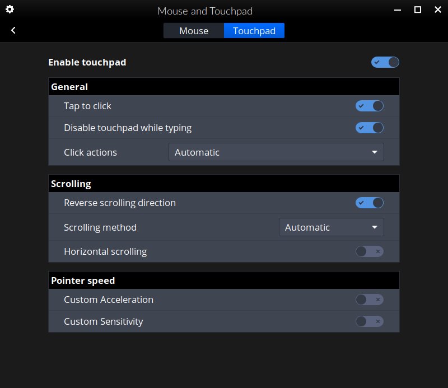The image size is (448, 388).
Task: Click the settings gear icon
Action: 10,10
